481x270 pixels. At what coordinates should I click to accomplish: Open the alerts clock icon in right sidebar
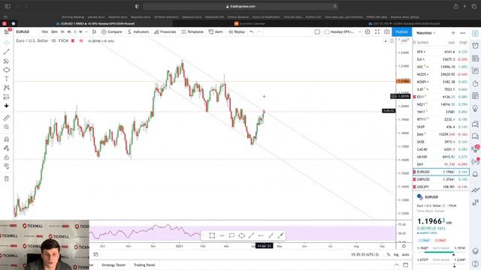[475, 46]
